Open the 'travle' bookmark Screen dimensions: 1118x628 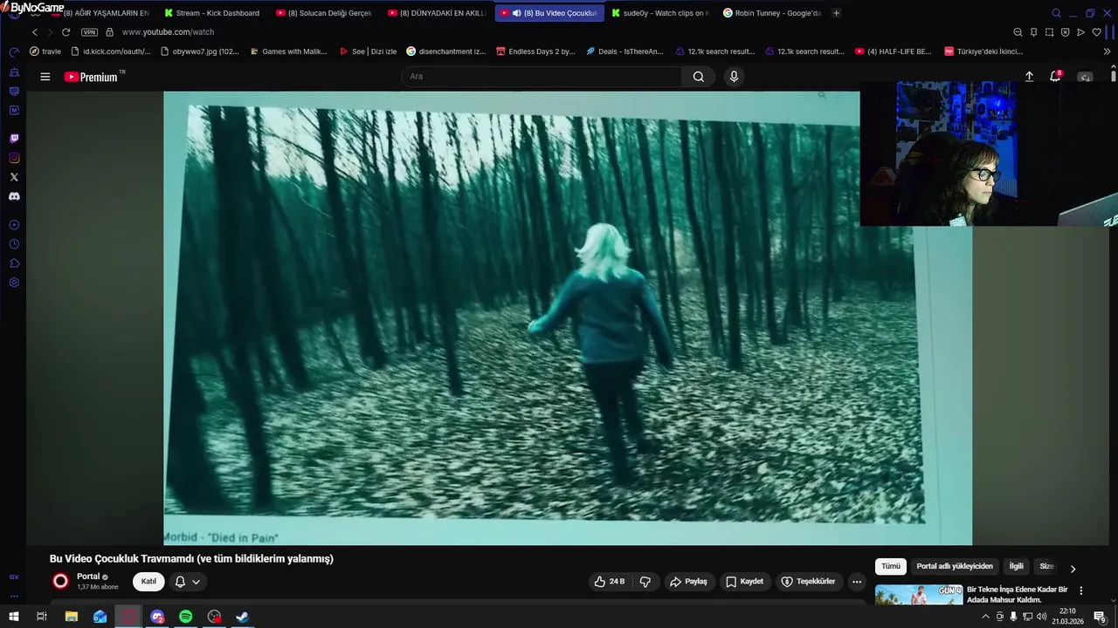point(45,51)
